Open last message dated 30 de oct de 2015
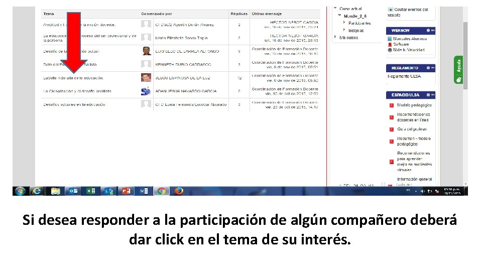 pos(292,94)
